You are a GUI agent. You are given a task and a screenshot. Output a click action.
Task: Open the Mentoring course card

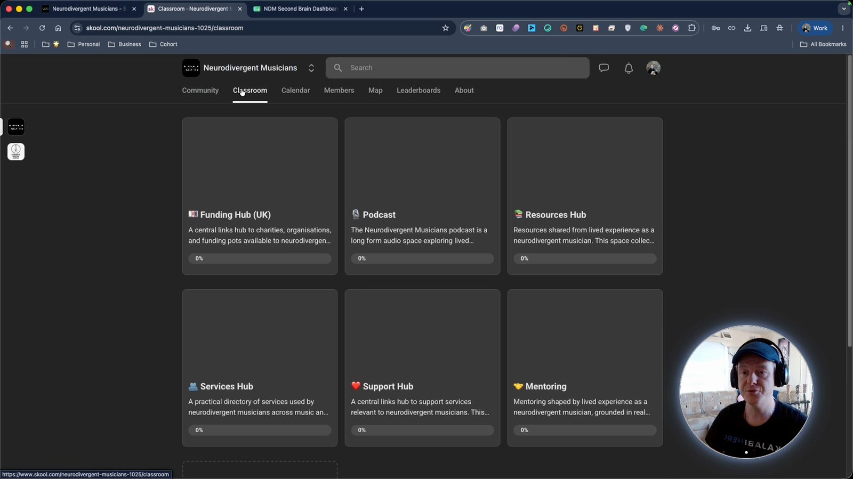585,368
